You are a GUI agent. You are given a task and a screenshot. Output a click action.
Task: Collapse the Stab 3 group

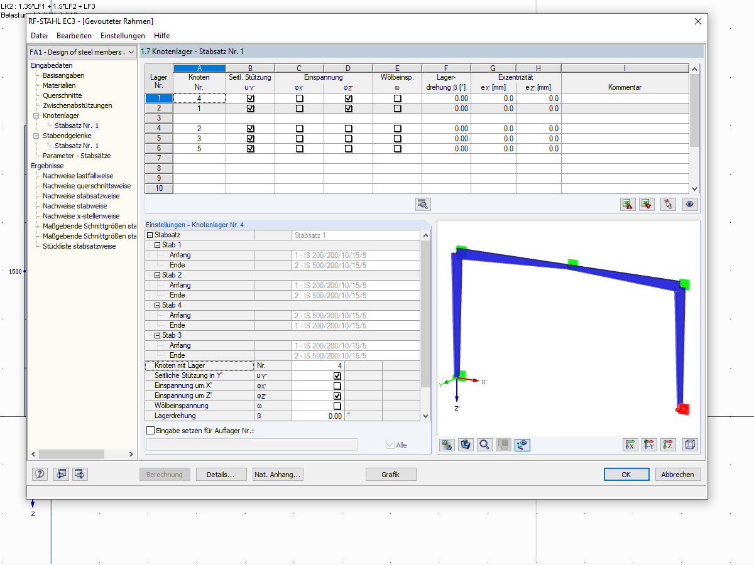pos(158,335)
